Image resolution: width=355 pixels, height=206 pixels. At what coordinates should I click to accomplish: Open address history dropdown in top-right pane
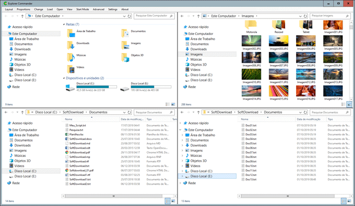(x=300, y=16)
